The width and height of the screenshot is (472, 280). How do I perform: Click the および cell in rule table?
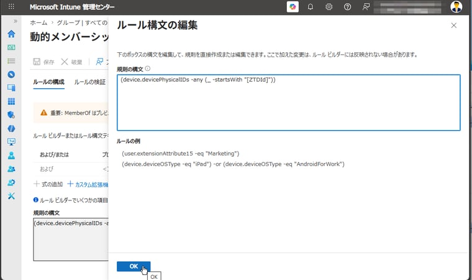tap(47, 169)
